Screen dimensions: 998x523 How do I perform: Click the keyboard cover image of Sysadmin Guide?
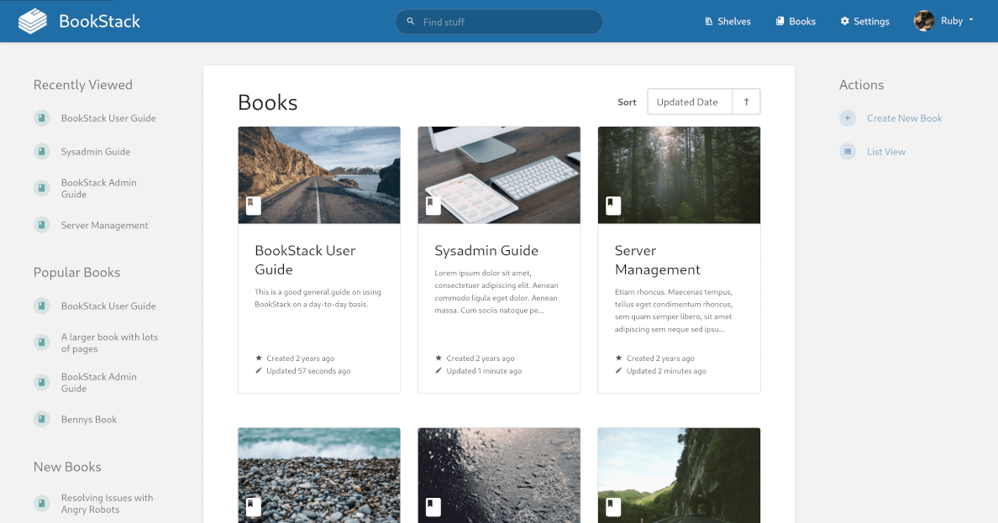[x=499, y=175]
